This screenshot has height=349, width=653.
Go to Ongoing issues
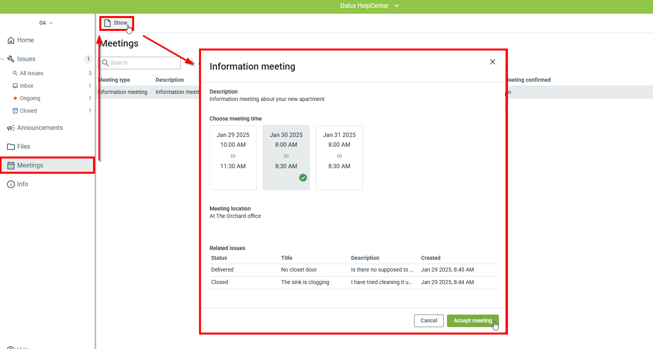coord(30,98)
